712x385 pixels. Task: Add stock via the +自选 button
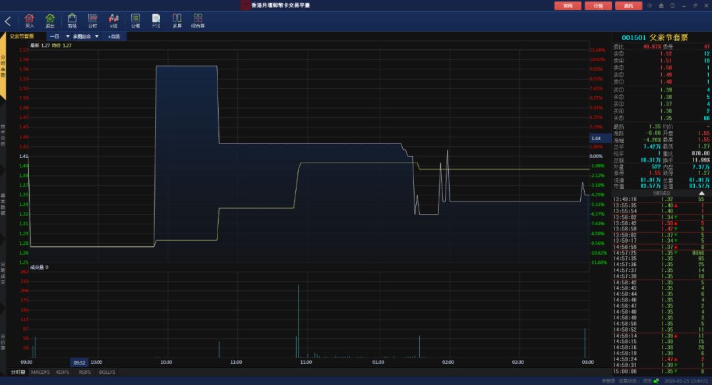114,36
